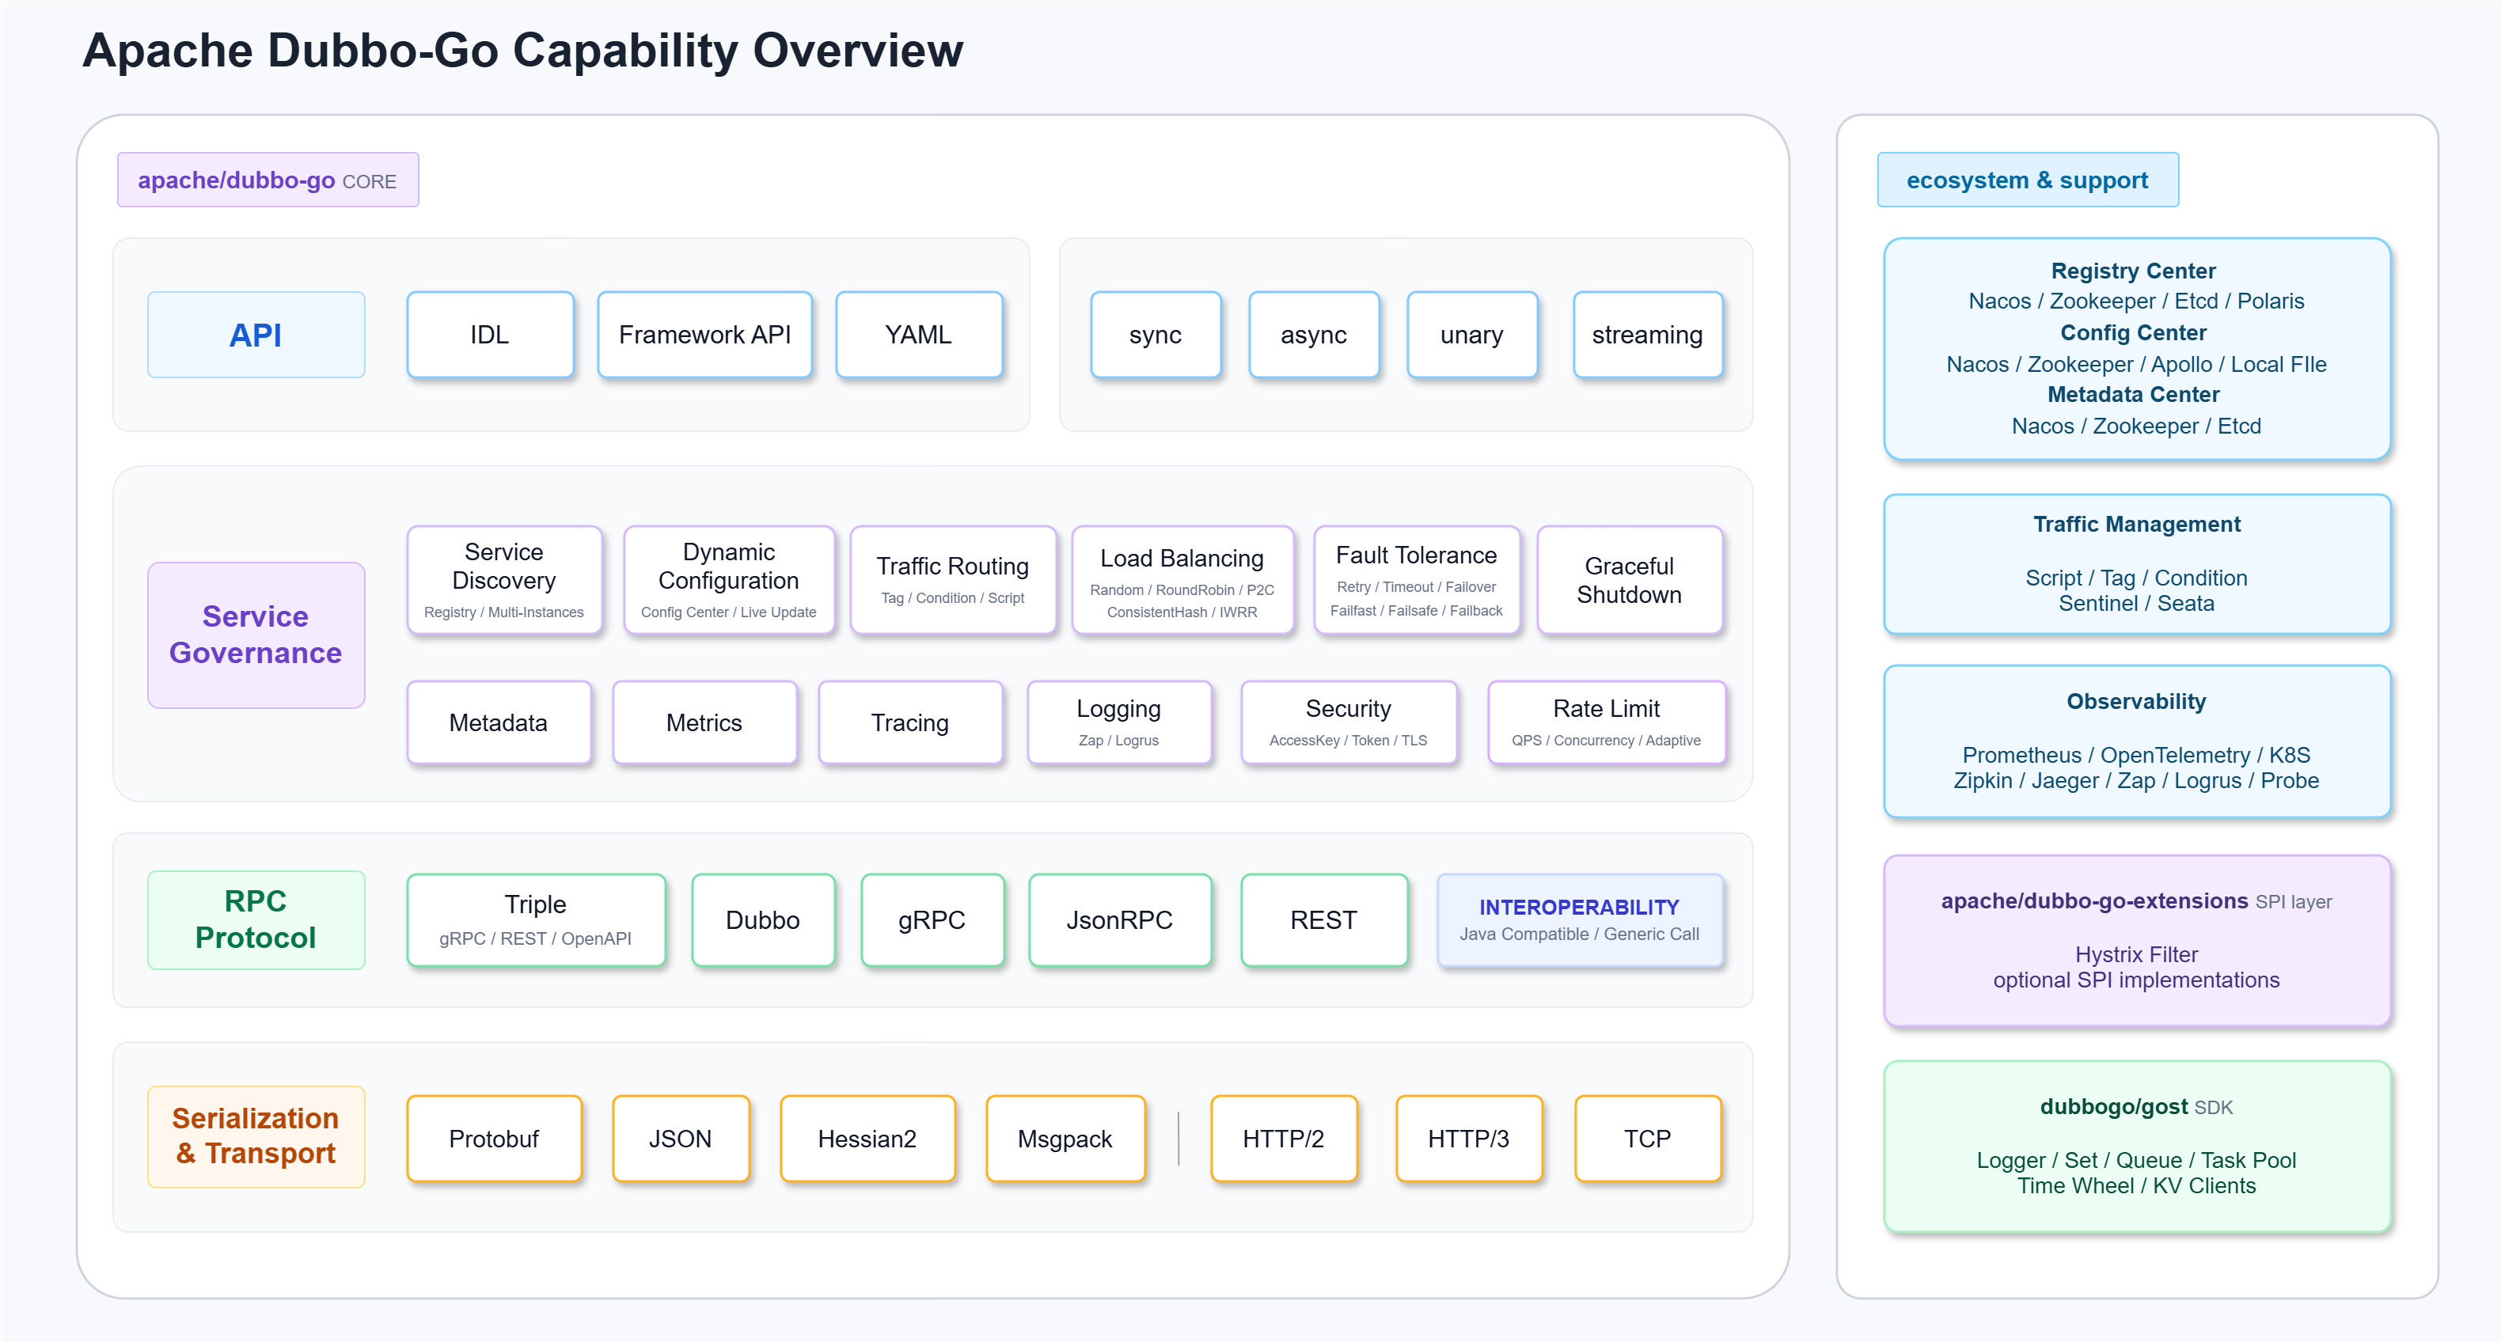Select 'Prometheus / OpenTelemetry / K8S' text

[2136, 755]
